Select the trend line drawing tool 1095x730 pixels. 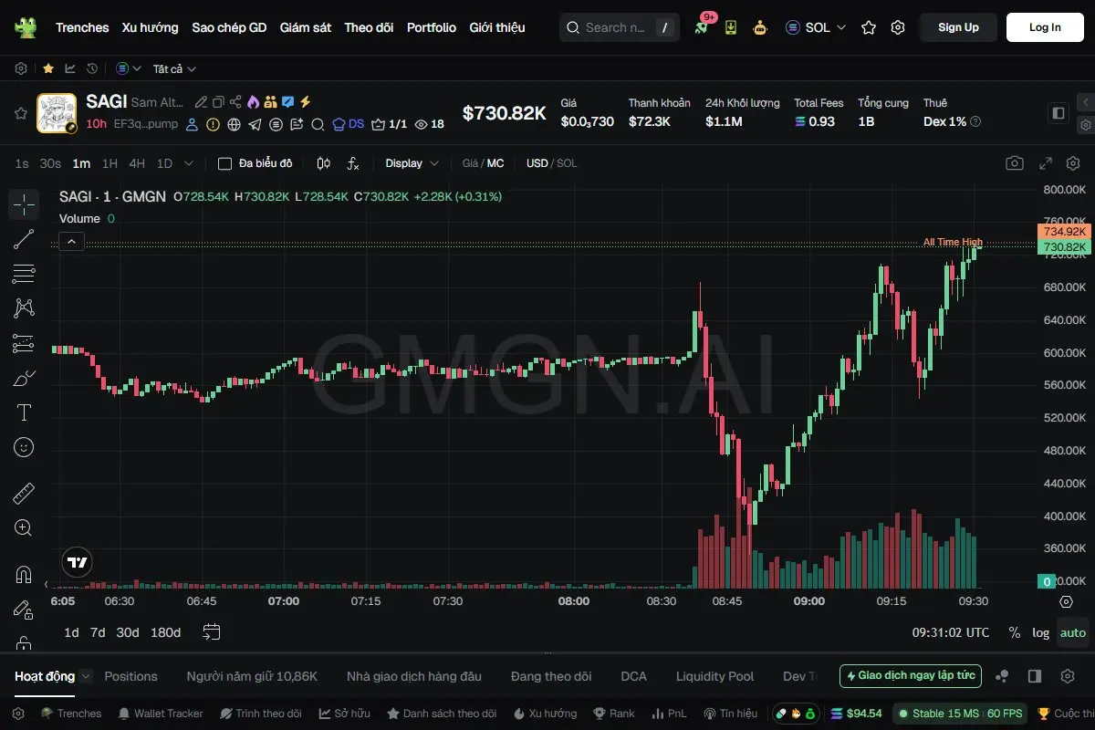point(24,239)
